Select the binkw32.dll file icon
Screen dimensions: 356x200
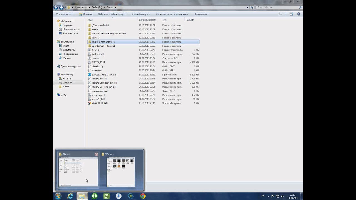click(x=90, y=54)
